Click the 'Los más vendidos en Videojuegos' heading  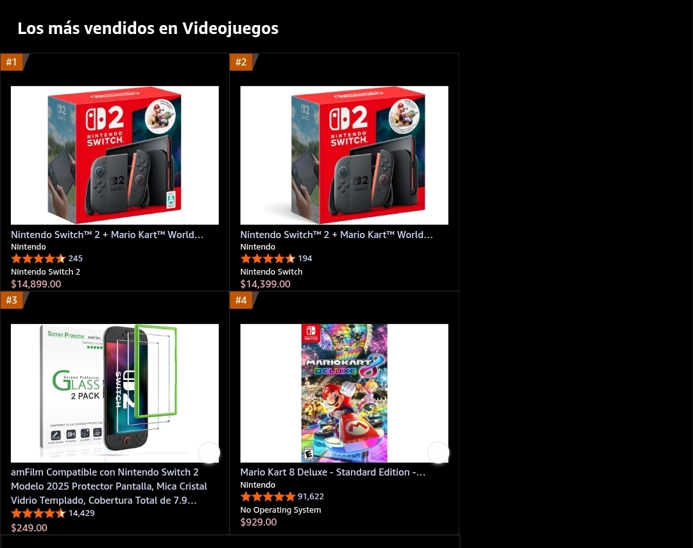[148, 28]
